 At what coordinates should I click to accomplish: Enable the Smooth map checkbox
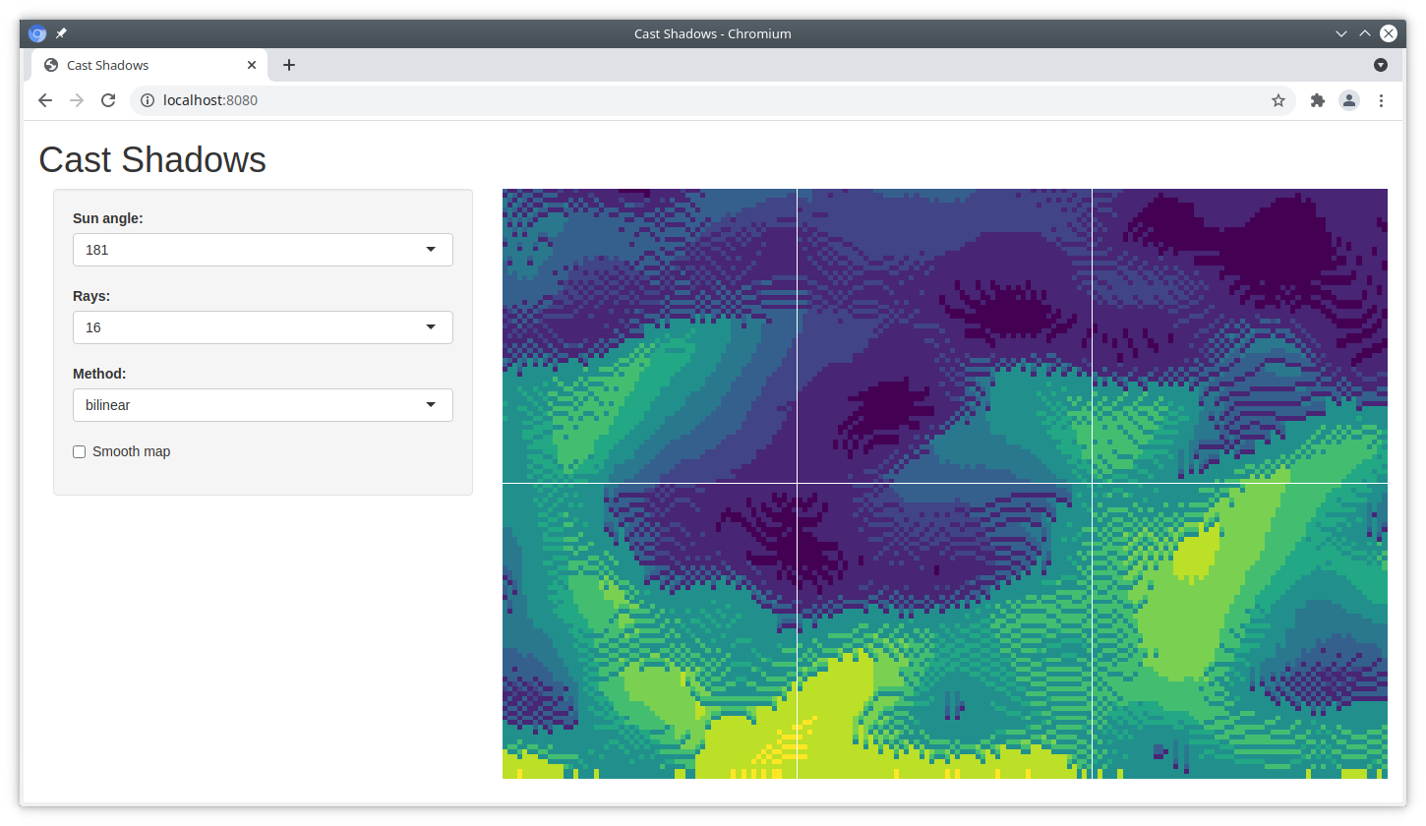80,452
